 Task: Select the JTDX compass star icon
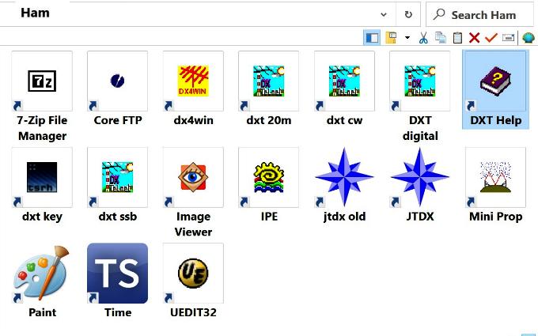coord(420,177)
